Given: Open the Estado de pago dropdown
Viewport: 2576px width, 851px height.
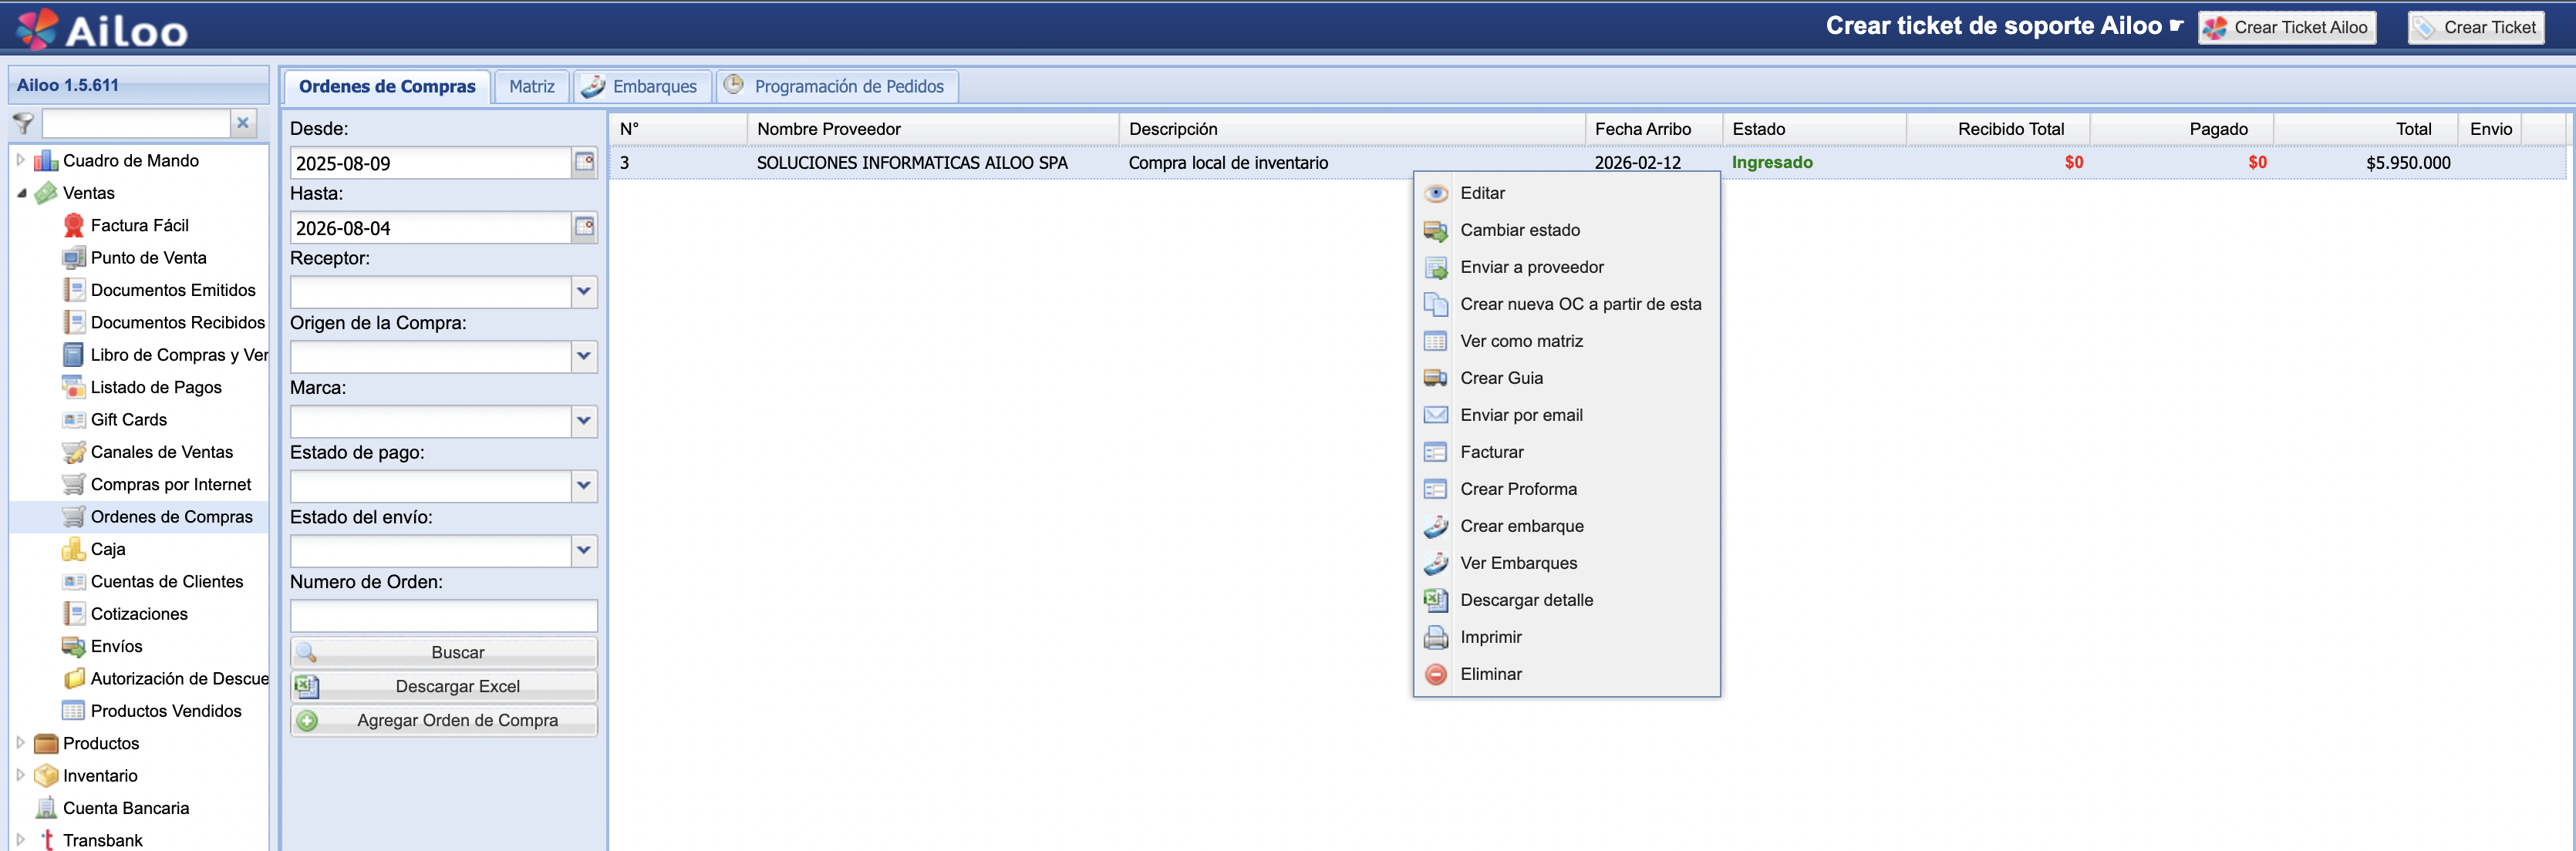Looking at the screenshot, I should click(584, 486).
